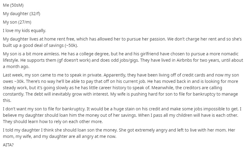Click the '(~50k)' savings text
This screenshot has height=150, width=246.
point(71,45)
